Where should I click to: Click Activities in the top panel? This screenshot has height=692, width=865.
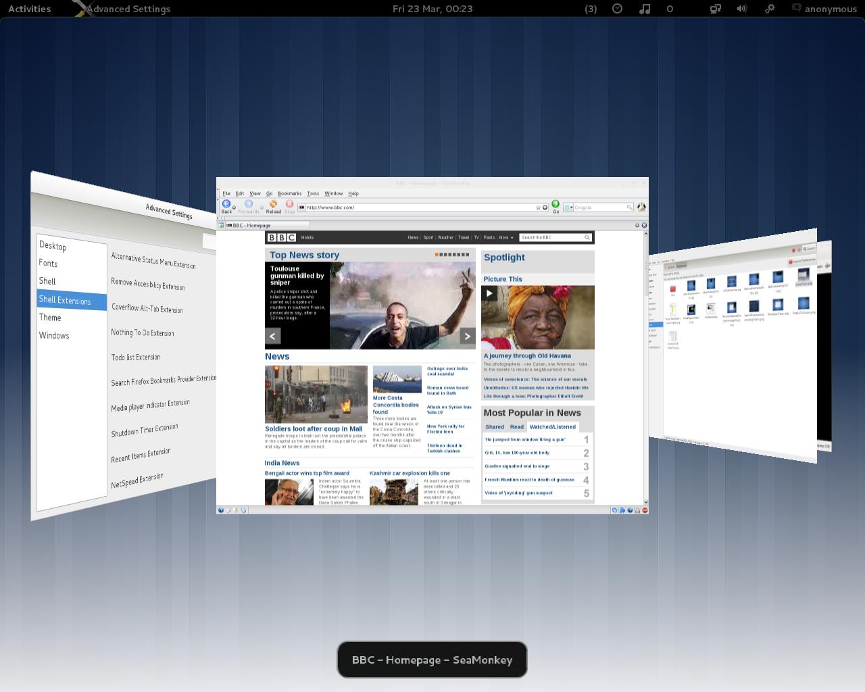tap(29, 9)
